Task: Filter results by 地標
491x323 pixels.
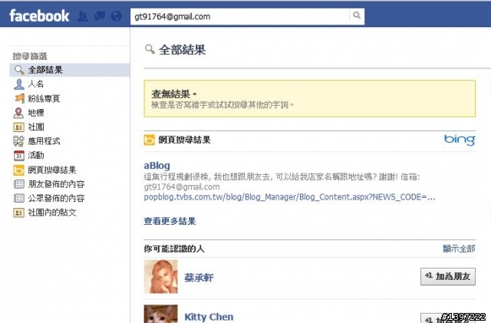Action: pyautogui.click(x=36, y=113)
